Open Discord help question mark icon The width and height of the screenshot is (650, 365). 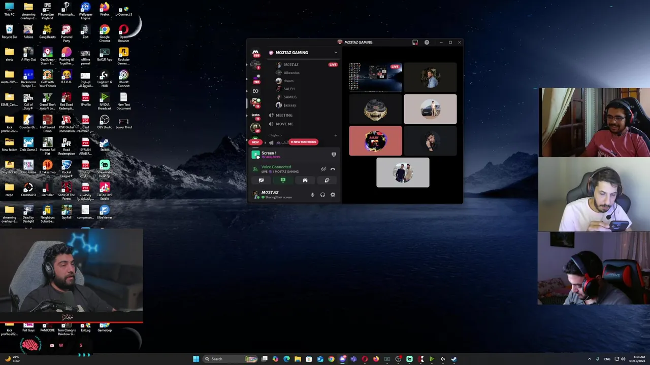pos(427,43)
